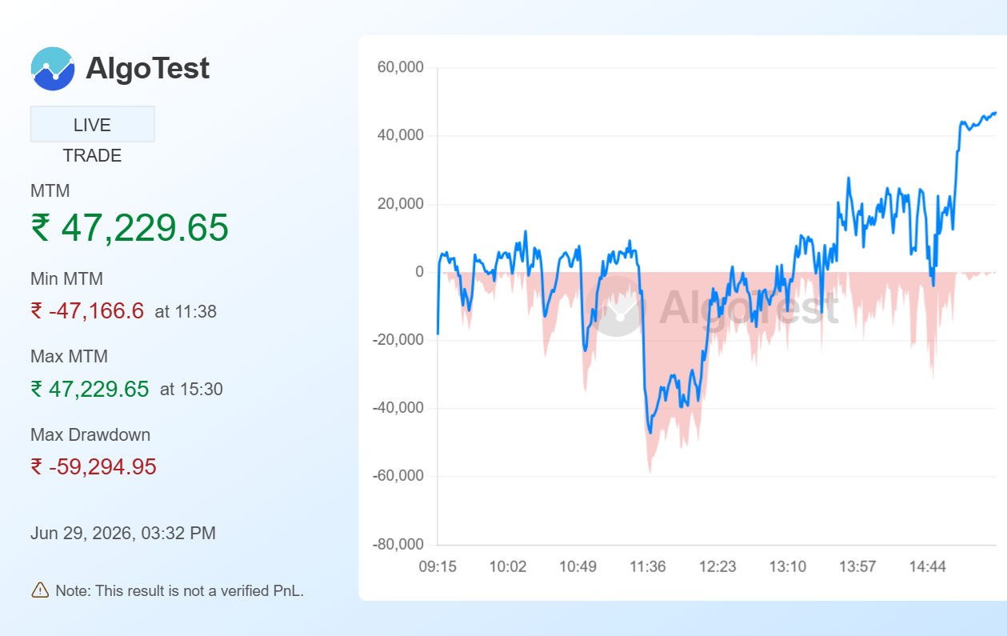This screenshot has width=1007, height=636.
Task: Click the red drawdown area near its lowest point
Action: click(x=650, y=456)
